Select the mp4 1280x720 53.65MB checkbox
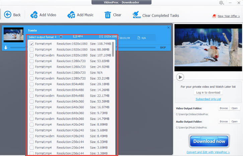Viewport: 243px width, 156px height. pyautogui.click(x=31, y=61)
